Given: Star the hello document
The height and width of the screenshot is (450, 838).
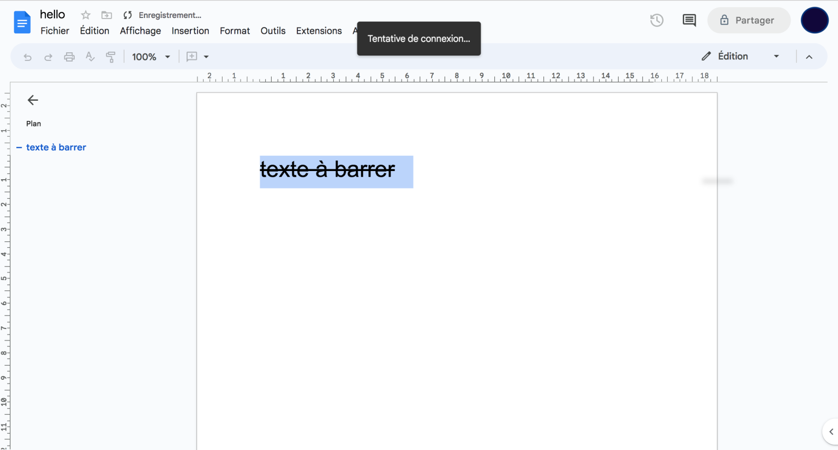Looking at the screenshot, I should click(86, 15).
